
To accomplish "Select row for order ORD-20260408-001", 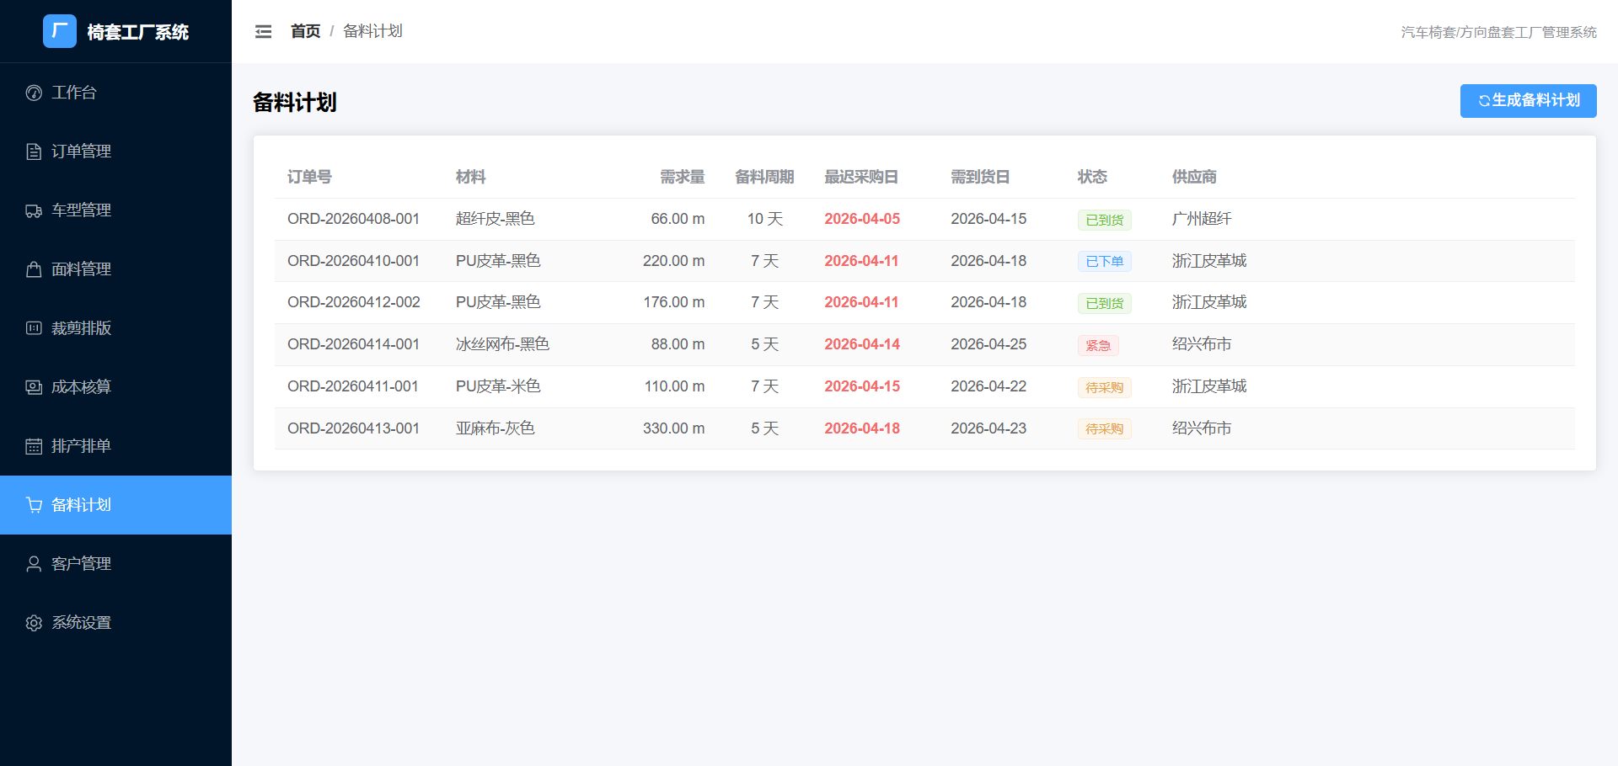I will (x=924, y=219).
